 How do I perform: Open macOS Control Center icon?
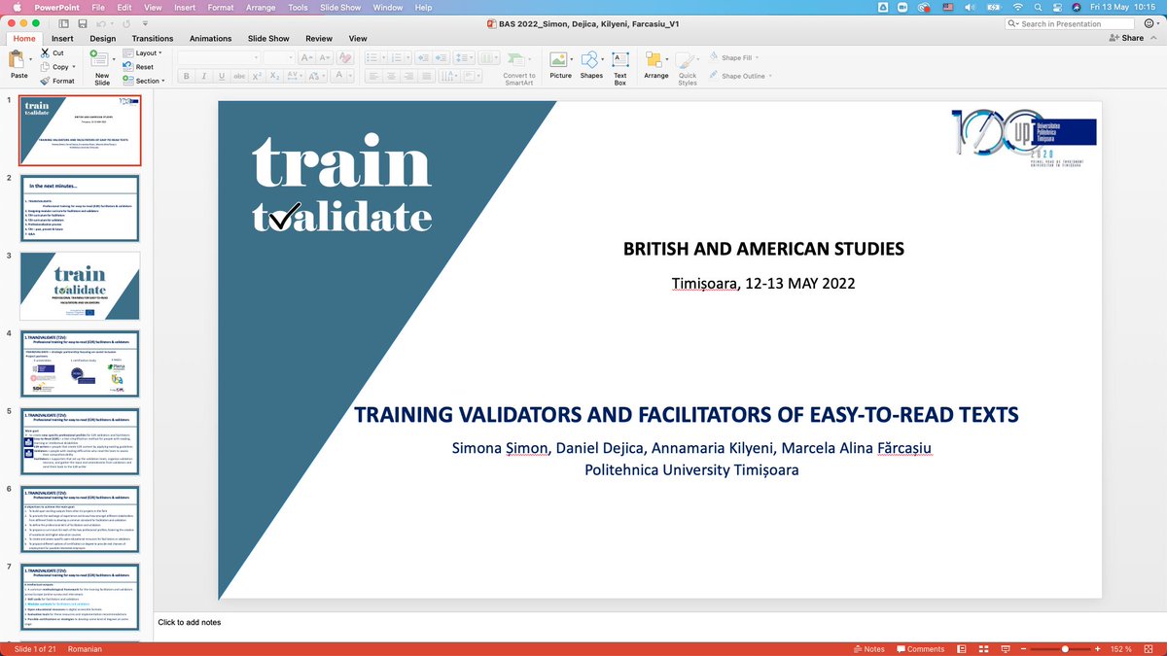point(1059,7)
